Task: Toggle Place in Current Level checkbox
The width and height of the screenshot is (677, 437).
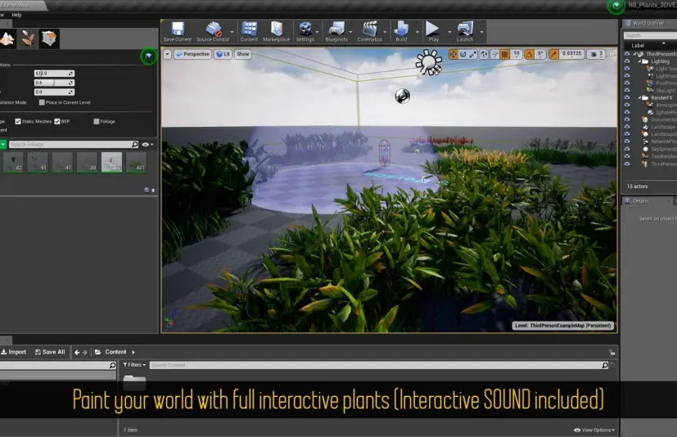Action: [x=42, y=102]
